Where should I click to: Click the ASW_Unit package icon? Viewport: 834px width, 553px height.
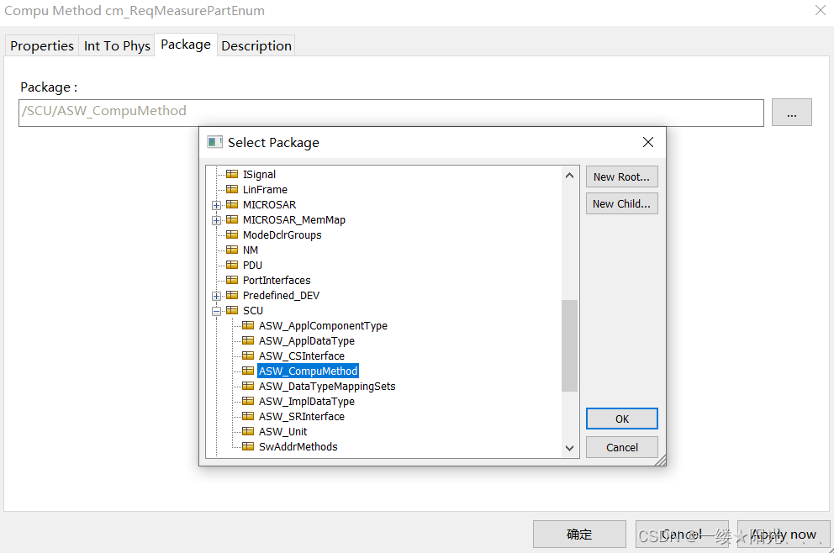(x=248, y=430)
